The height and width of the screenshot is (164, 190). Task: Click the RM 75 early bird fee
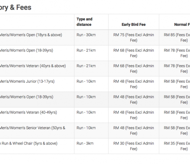tap(133, 38)
